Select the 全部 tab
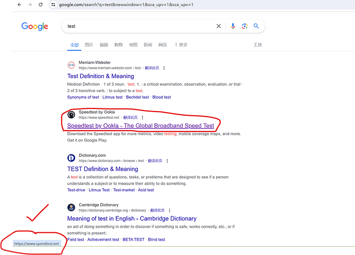Screen dimensions: 355x255 (74, 45)
